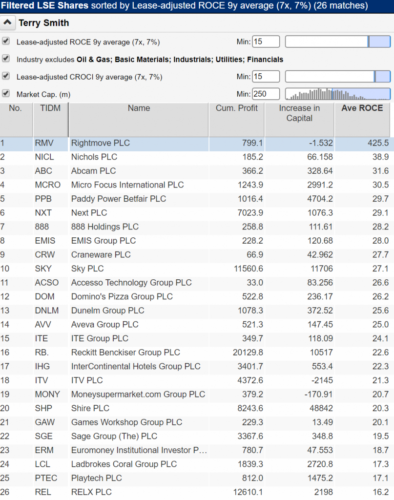Select the Aveva Group PLC row
Image resolution: width=394 pixels, height=500 pixels.
click(197, 325)
